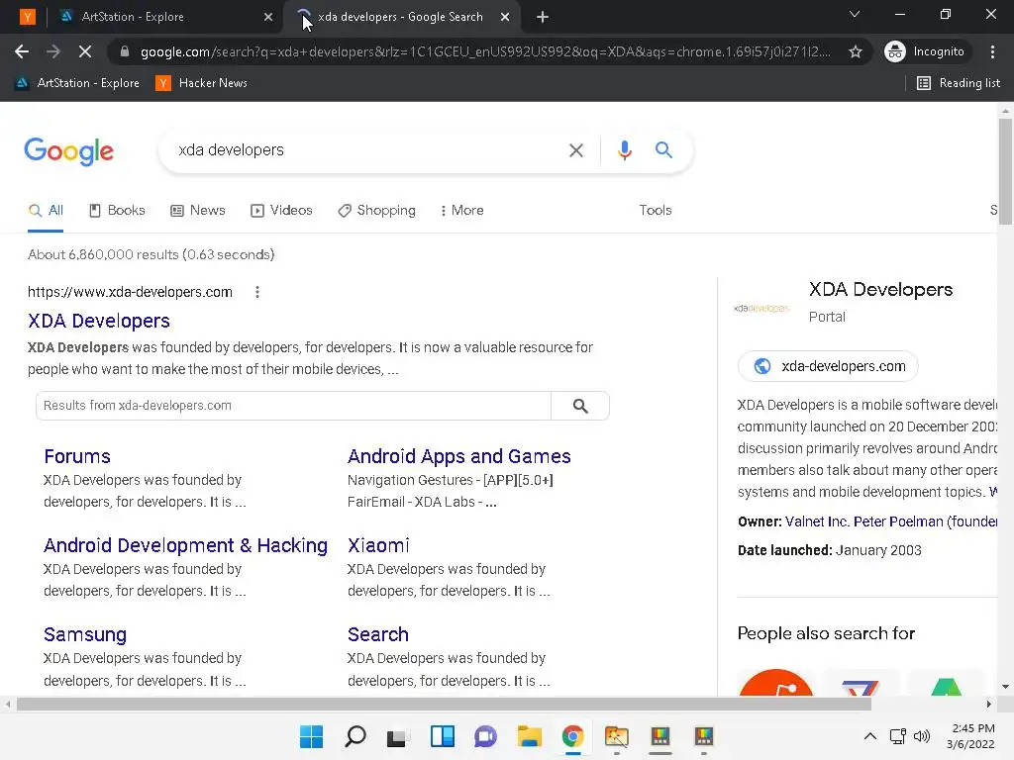
Task: Open the Android Development & Hacking sitelink
Action: (185, 545)
